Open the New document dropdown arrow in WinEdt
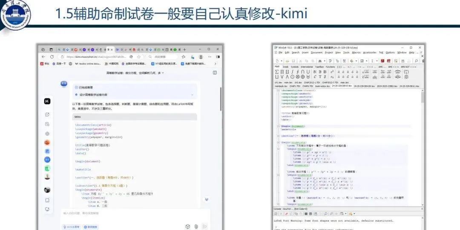 click(x=282, y=61)
